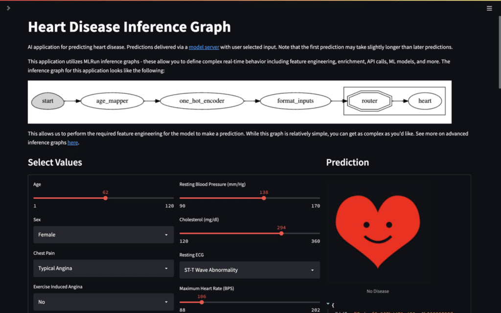501x313 pixels.
Task: Click Resting Blood Pressure slider handle
Action: pyautogui.click(x=264, y=199)
